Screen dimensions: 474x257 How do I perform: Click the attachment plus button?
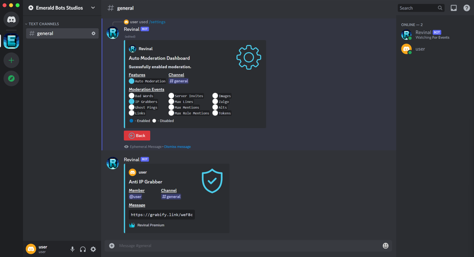pos(112,245)
